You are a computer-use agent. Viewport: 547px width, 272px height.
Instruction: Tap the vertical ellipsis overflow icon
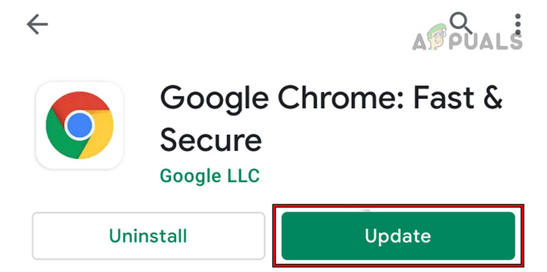pyautogui.click(x=518, y=24)
